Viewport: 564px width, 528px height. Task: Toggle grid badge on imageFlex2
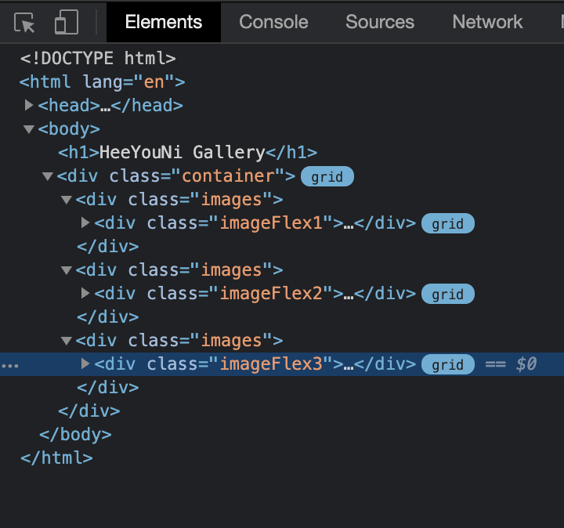pyautogui.click(x=448, y=294)
